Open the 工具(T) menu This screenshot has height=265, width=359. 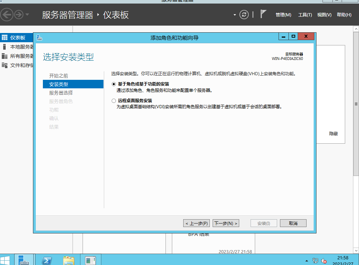pyautogui.click(x=305, y=15)
